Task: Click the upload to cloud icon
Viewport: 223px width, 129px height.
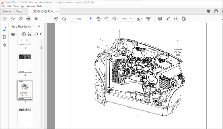Action: [21, 19]
